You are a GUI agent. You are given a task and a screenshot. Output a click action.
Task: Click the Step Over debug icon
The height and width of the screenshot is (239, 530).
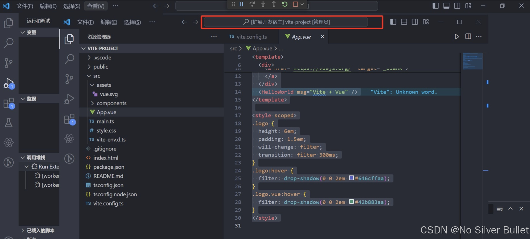click(252, 4)
